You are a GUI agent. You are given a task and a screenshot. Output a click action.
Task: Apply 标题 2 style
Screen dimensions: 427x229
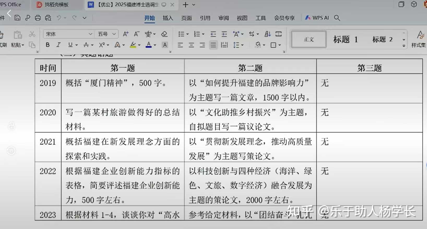point(382,39)
